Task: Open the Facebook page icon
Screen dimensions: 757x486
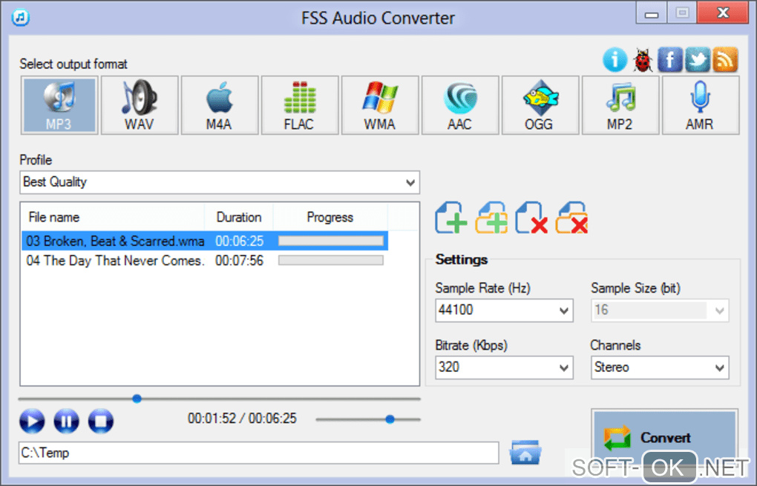Action: pyautogui.click(x=670, y=60)
